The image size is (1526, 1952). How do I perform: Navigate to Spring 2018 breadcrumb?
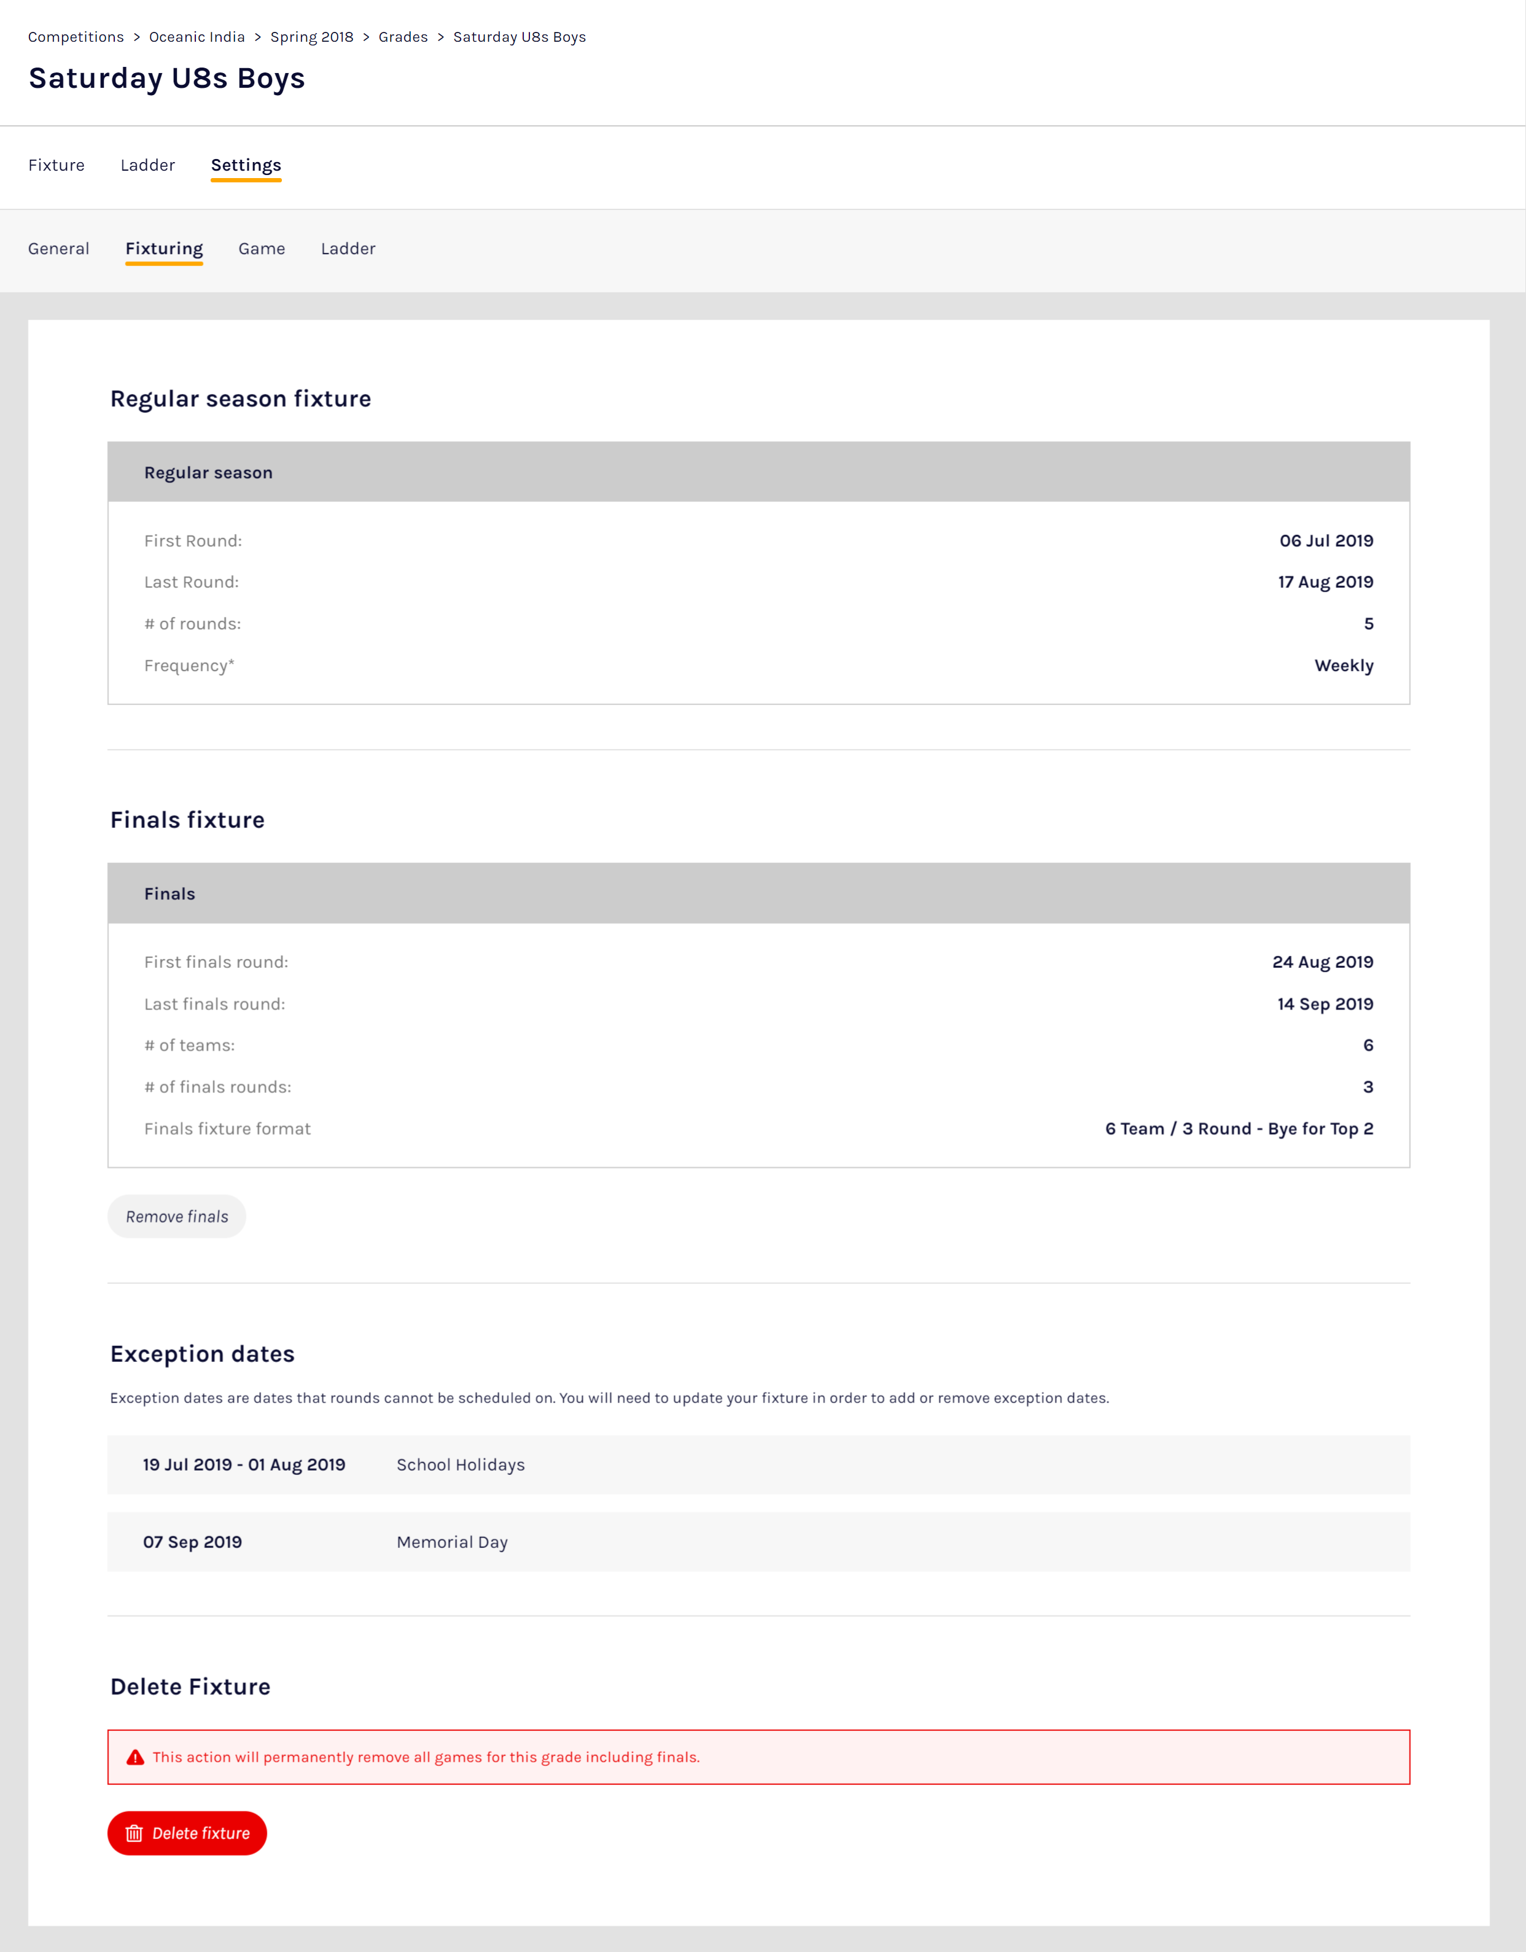312,37
